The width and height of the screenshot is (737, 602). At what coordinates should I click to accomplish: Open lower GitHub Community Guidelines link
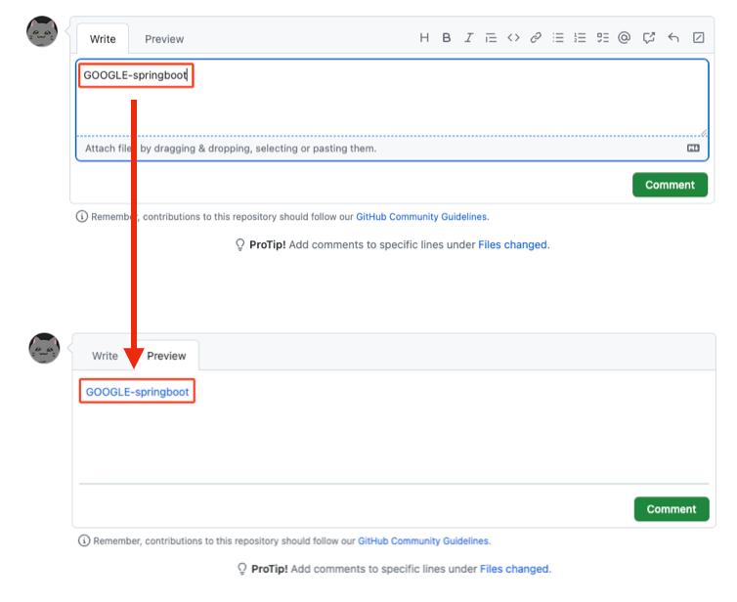point(423,540)
